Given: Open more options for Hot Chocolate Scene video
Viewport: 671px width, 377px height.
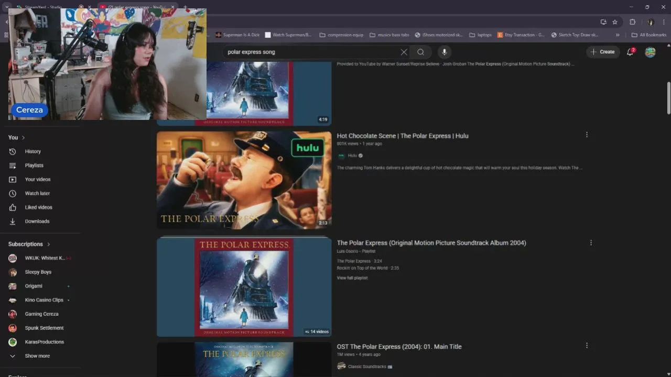Looking at the screenshot, I should 587,135.
